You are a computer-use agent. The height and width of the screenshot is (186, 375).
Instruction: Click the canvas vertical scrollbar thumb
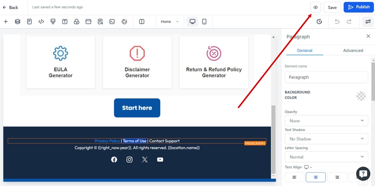(x=274, y=140)
